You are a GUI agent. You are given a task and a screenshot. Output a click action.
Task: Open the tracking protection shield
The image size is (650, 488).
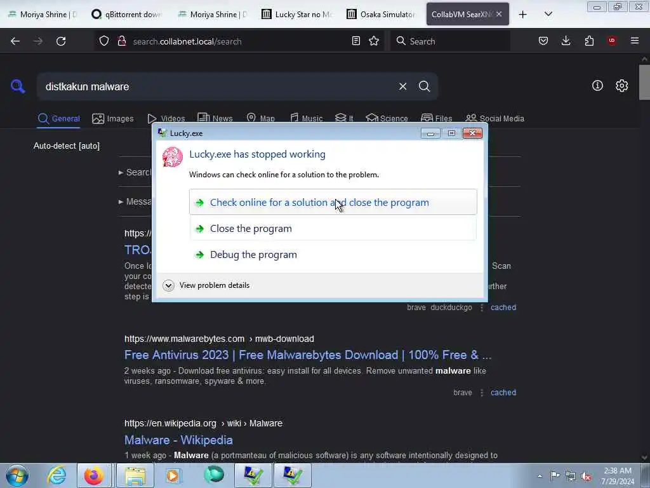(104, 41)
